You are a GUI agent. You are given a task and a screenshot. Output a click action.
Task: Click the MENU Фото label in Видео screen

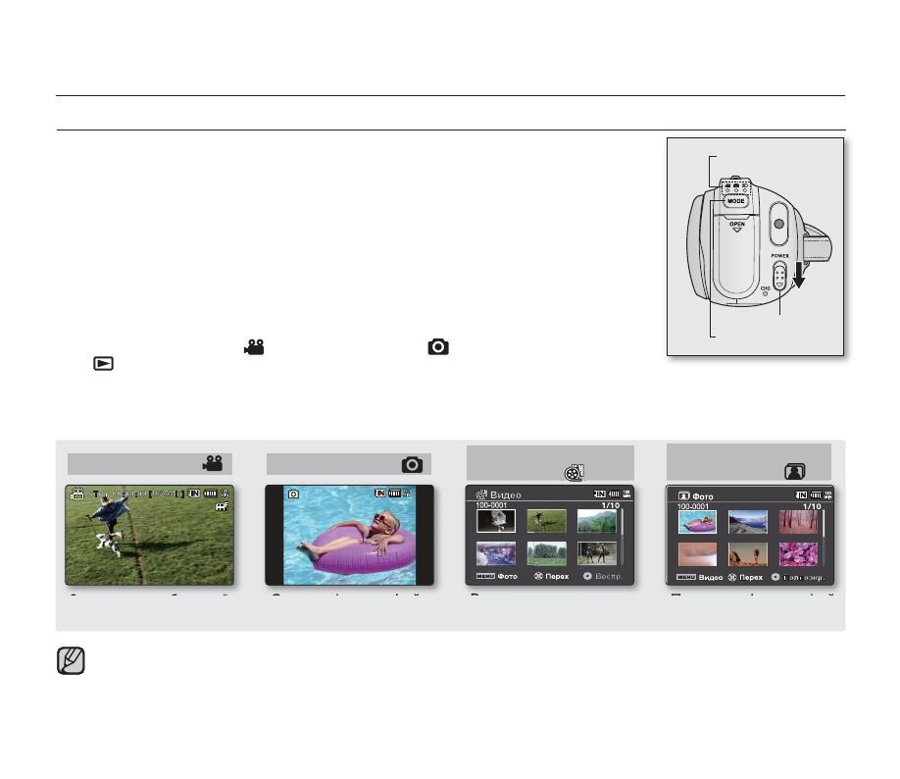click(x=496, y=576)
